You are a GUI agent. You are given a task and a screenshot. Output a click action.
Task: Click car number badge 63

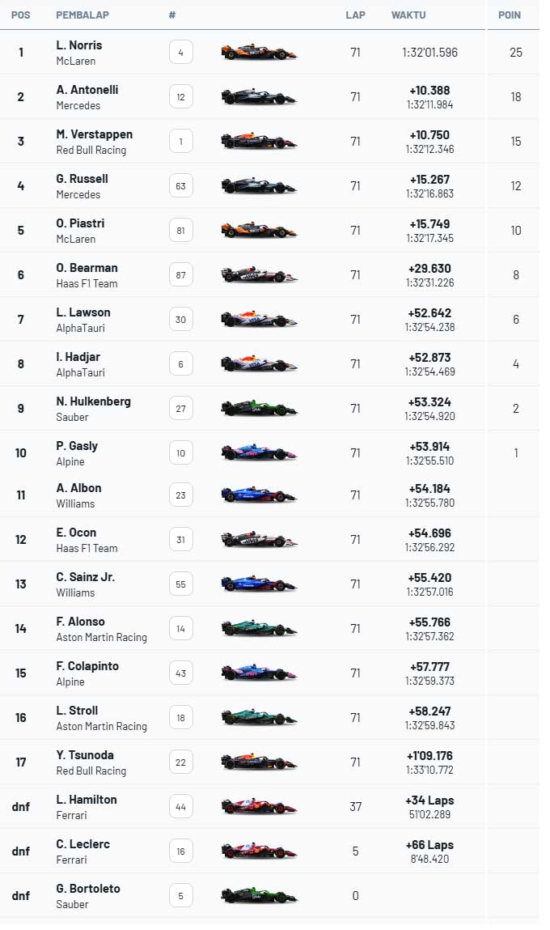[180, 186]
